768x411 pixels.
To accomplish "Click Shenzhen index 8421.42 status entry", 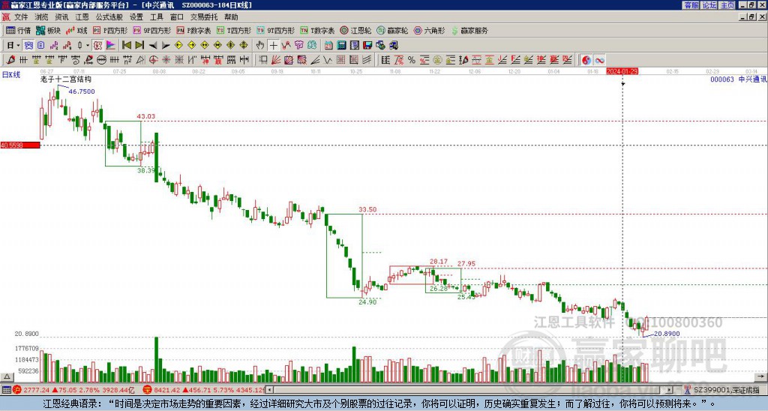I will pyautogui.click(x=204, y=390).
